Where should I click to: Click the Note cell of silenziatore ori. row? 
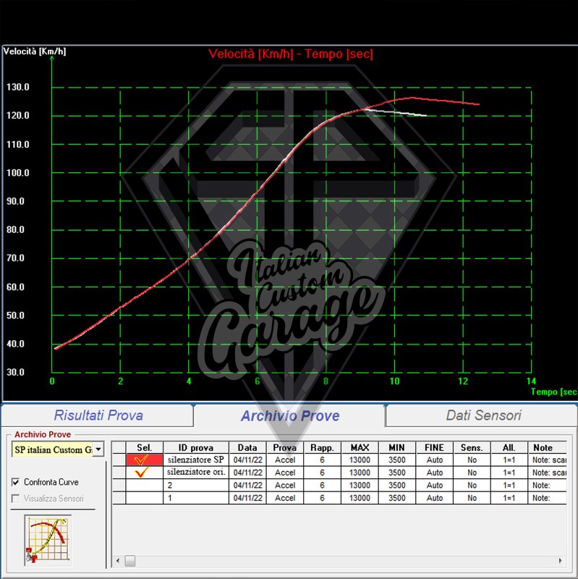coord(548,473)
